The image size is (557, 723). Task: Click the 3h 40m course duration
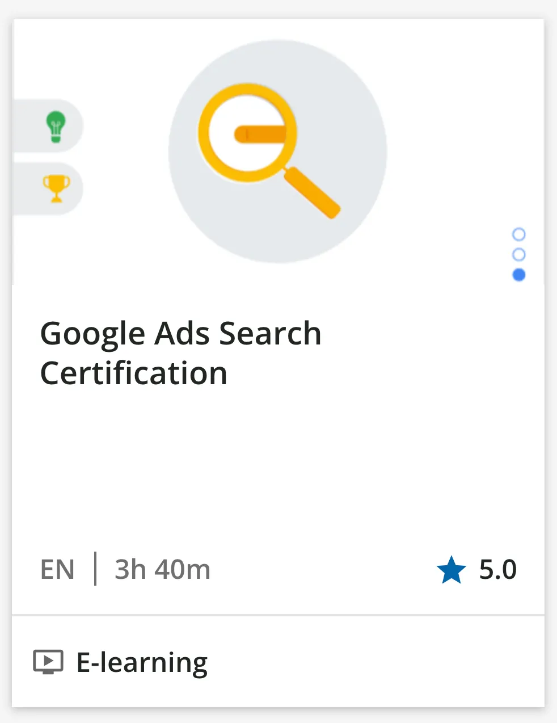pos(162,569)
